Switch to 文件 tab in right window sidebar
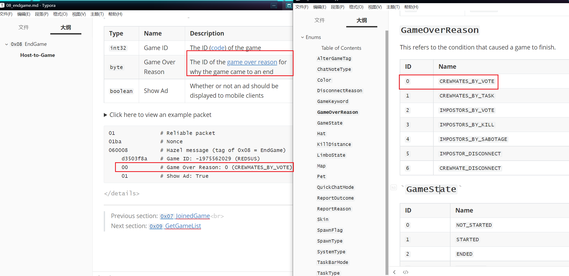 [x=320, y=20]
